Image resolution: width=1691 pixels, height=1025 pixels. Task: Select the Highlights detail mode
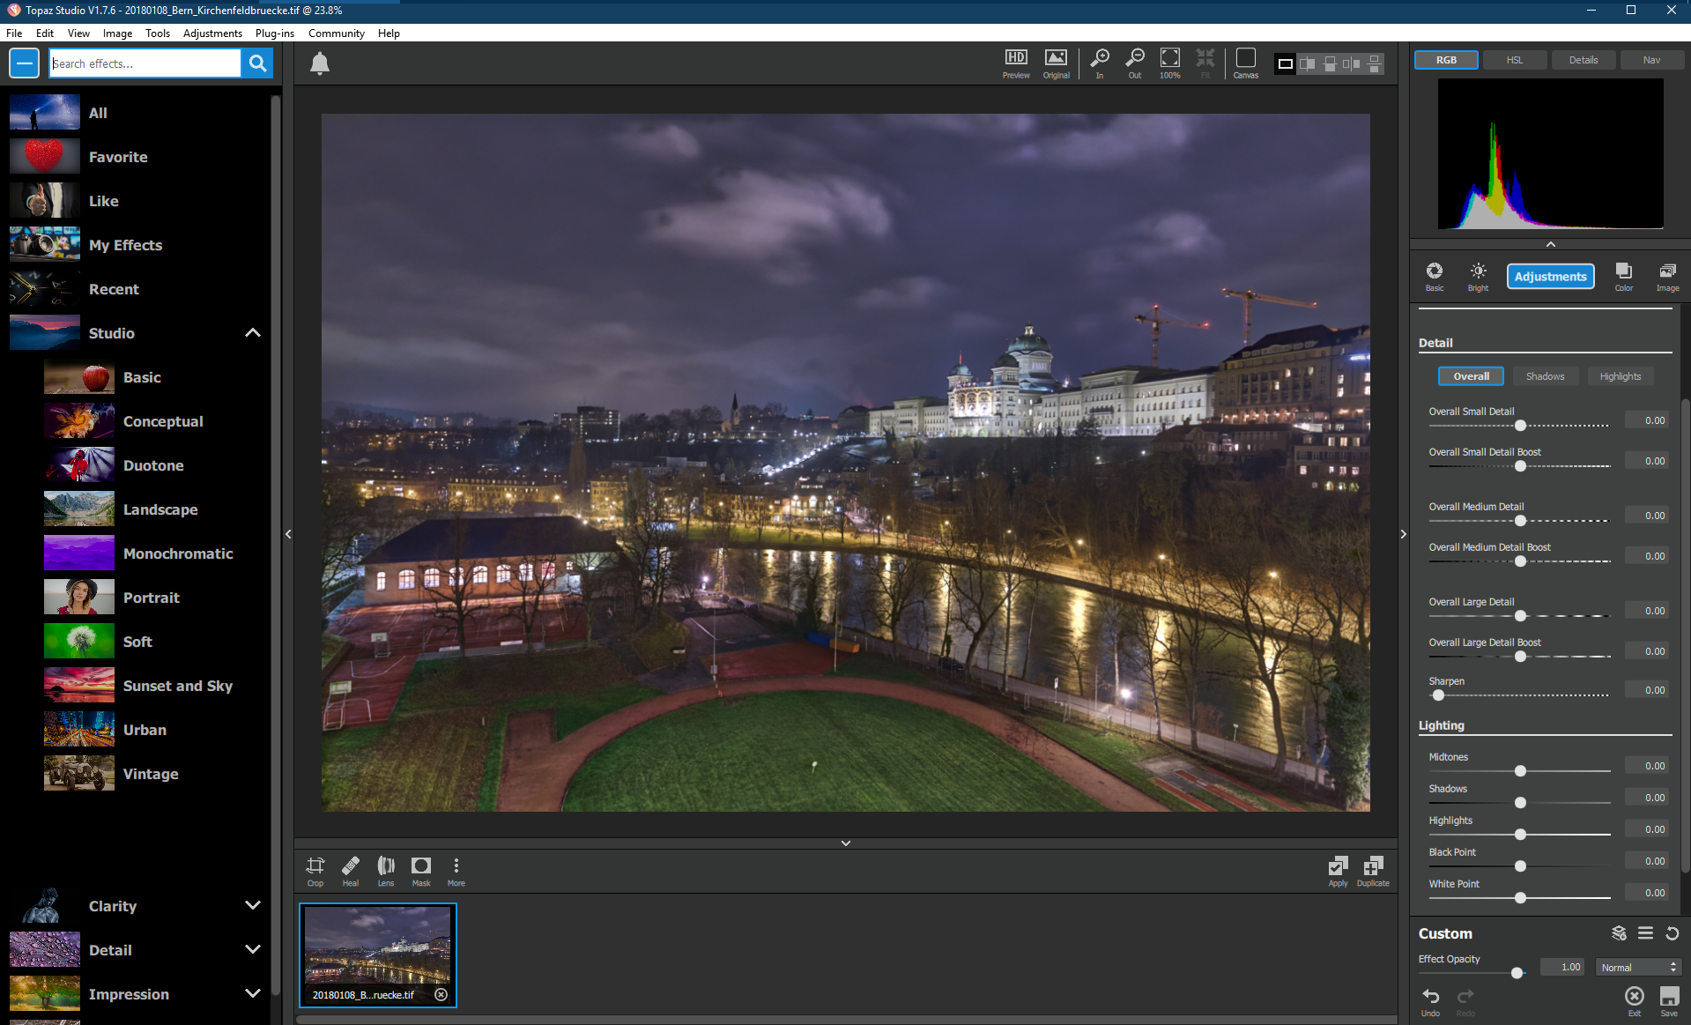click(x=1620, y=376)
